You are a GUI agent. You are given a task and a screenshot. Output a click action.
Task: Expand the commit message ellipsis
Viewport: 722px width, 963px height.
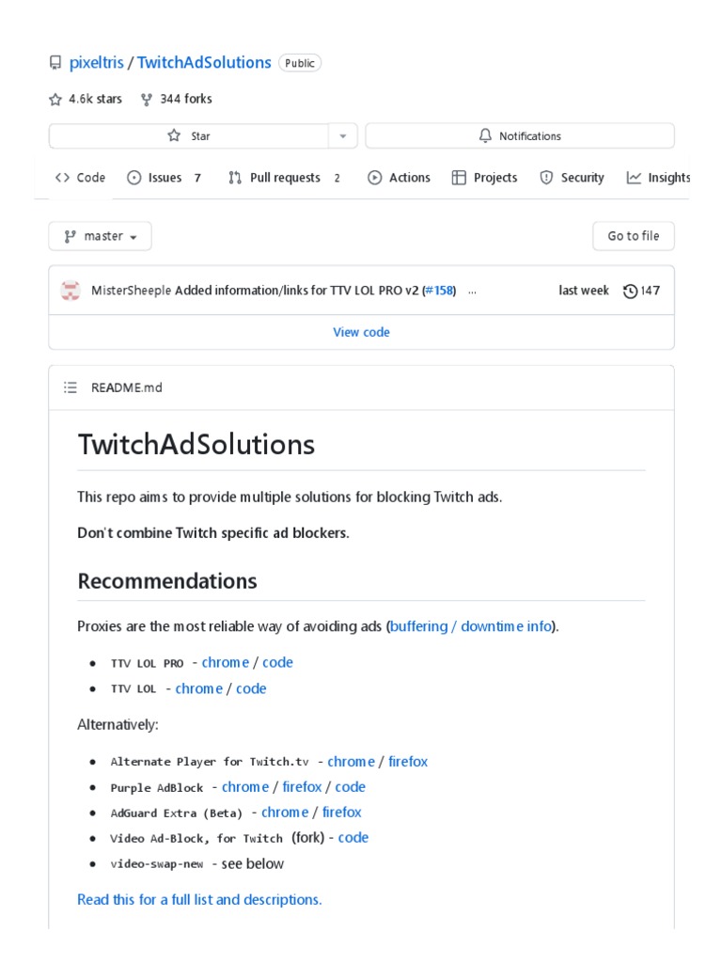(x=472, y=291)
